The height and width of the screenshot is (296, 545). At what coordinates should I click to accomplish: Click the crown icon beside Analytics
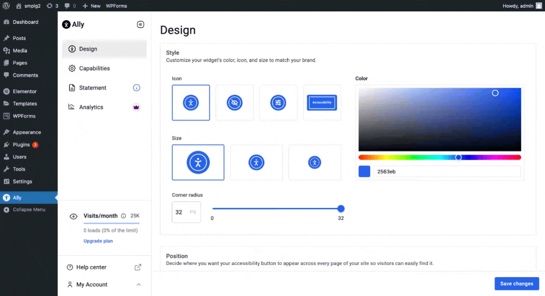click(136, 107)
